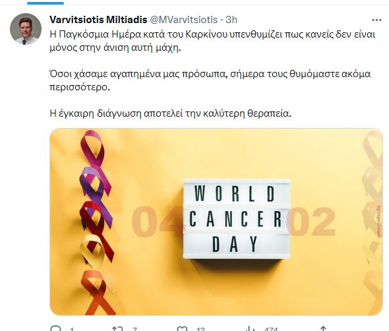Click the 3h timestamp link

point(231,20)
